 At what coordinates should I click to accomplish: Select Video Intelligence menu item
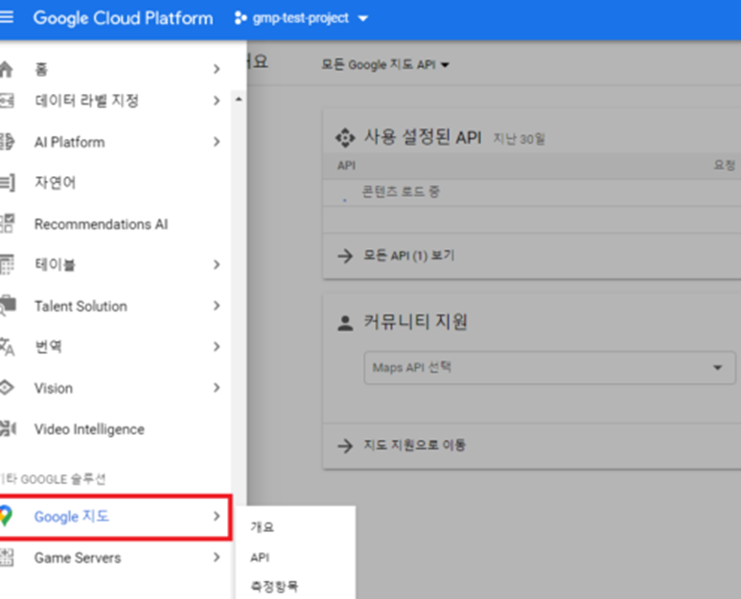89,429
